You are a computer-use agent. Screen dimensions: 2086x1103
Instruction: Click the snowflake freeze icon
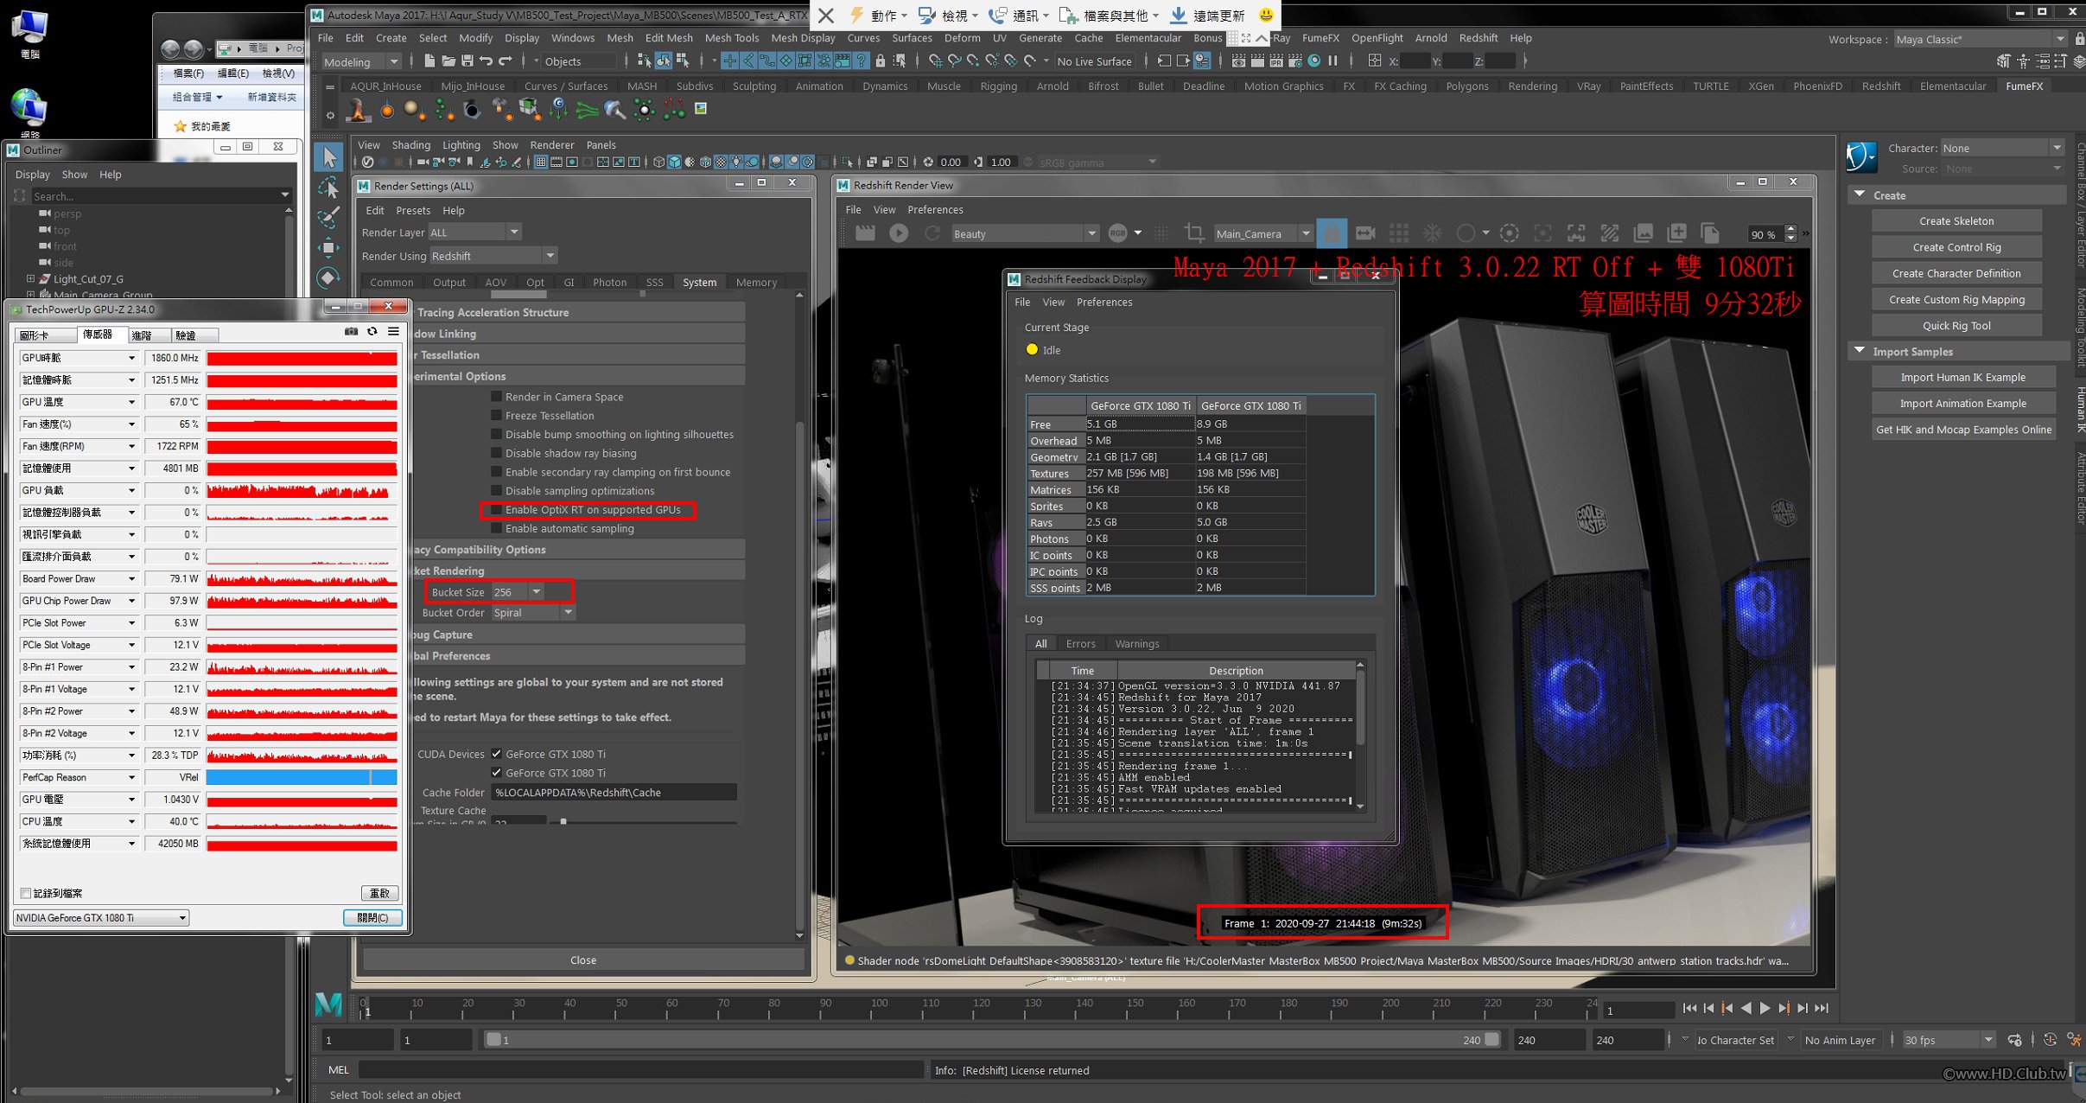pos(1432,233)
